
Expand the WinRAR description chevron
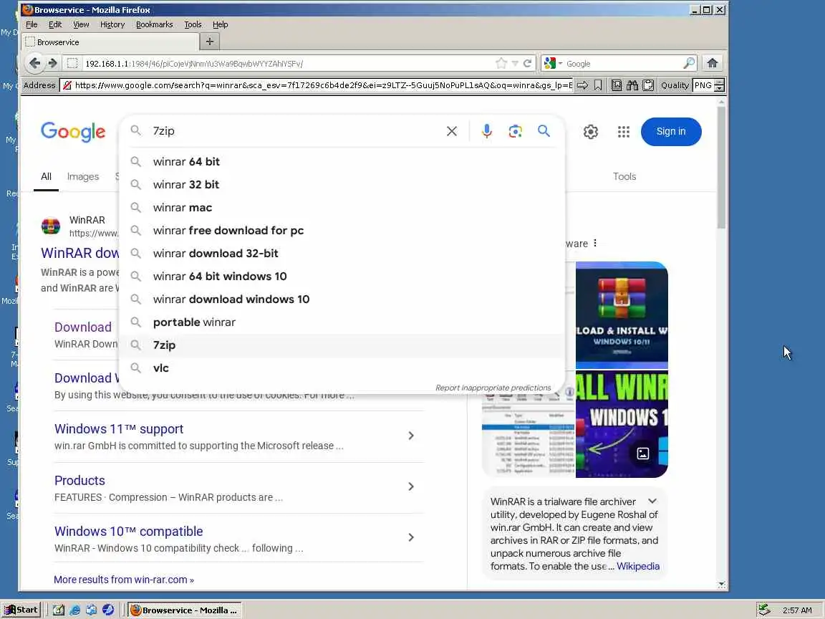(x=652, y=501)
